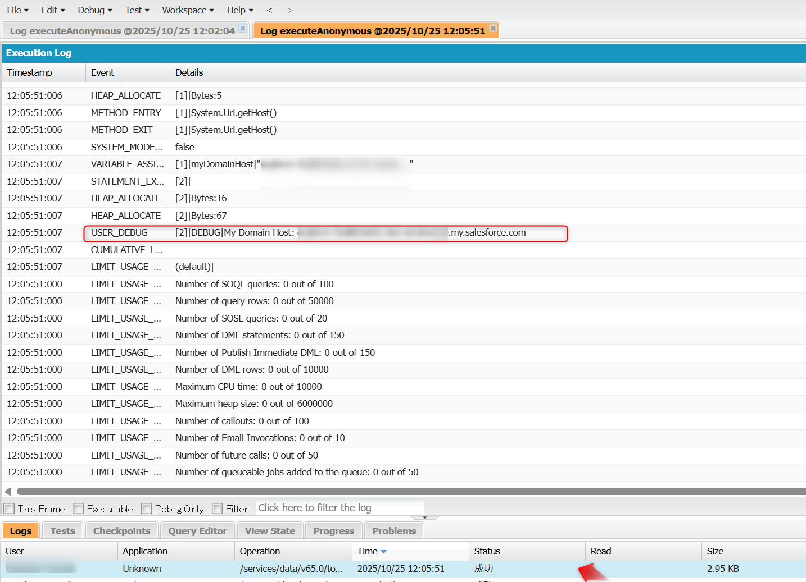Expand the Debug menu
This screenshot has height=582, width=806.
(94, 10)
